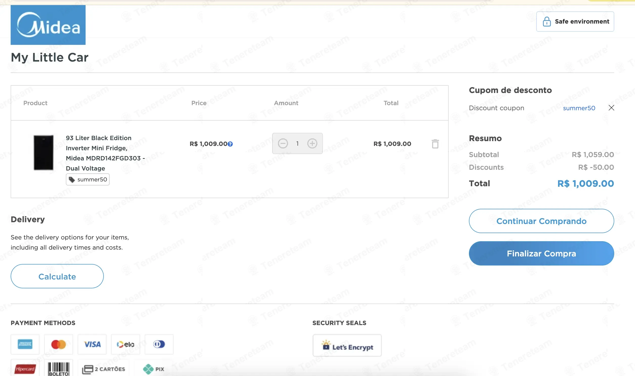
Task: Click the summer50 coupon link in sidebar
Action: click(579, 108)
